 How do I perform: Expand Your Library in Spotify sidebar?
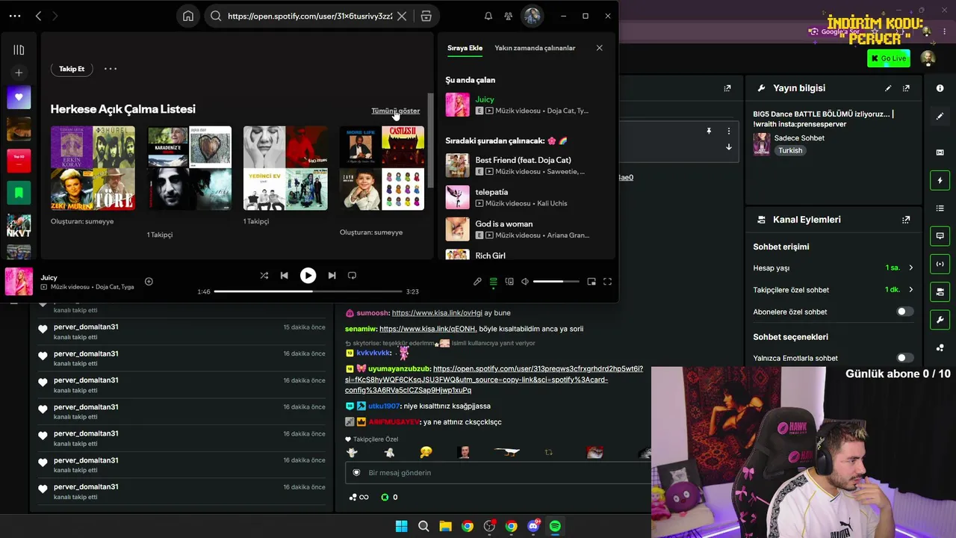tap(19, 50)
